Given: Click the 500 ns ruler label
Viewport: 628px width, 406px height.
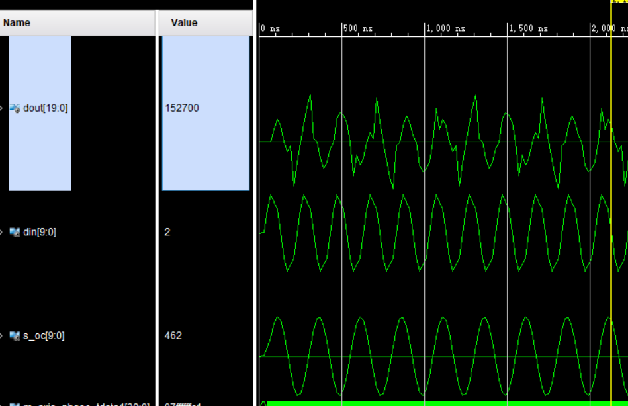Looking at the screenshot, I should (358, 28).
